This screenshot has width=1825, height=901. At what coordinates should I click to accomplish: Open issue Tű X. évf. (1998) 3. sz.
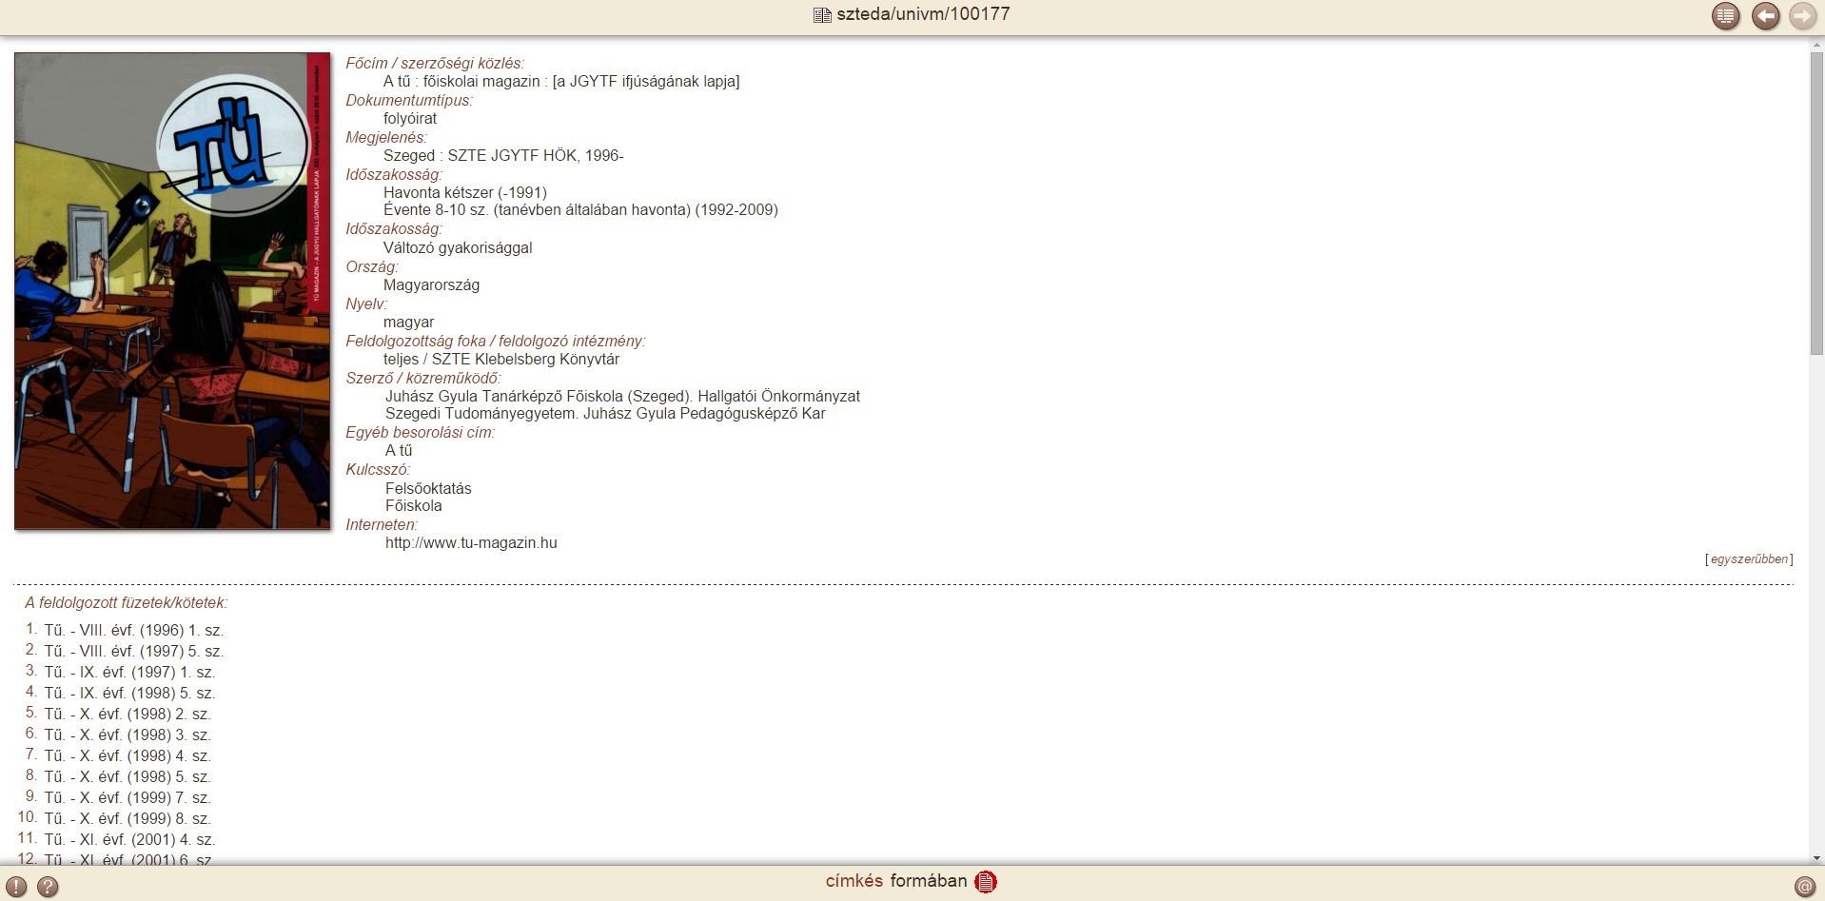(128, 735)
